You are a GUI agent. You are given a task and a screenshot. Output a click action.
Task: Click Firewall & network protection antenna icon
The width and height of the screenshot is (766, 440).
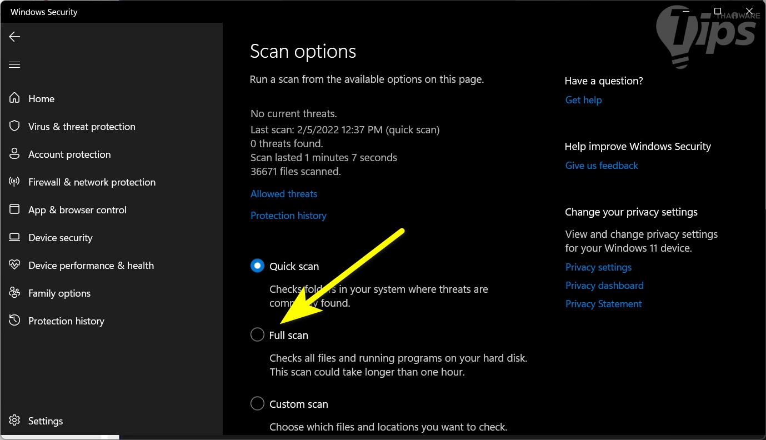point(15,182)
